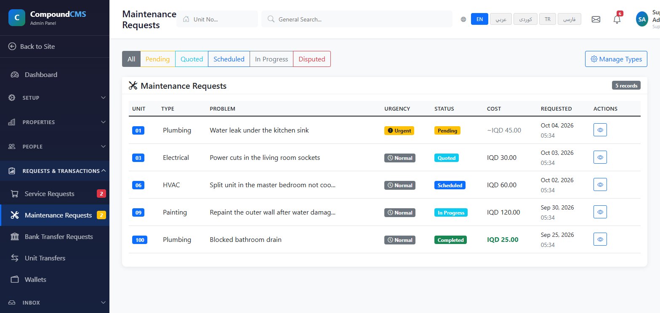The height and width of the screenshot is (313, 660).
Task: Open notifications bell with 6 badge
Action: click(x=617, y=19)
